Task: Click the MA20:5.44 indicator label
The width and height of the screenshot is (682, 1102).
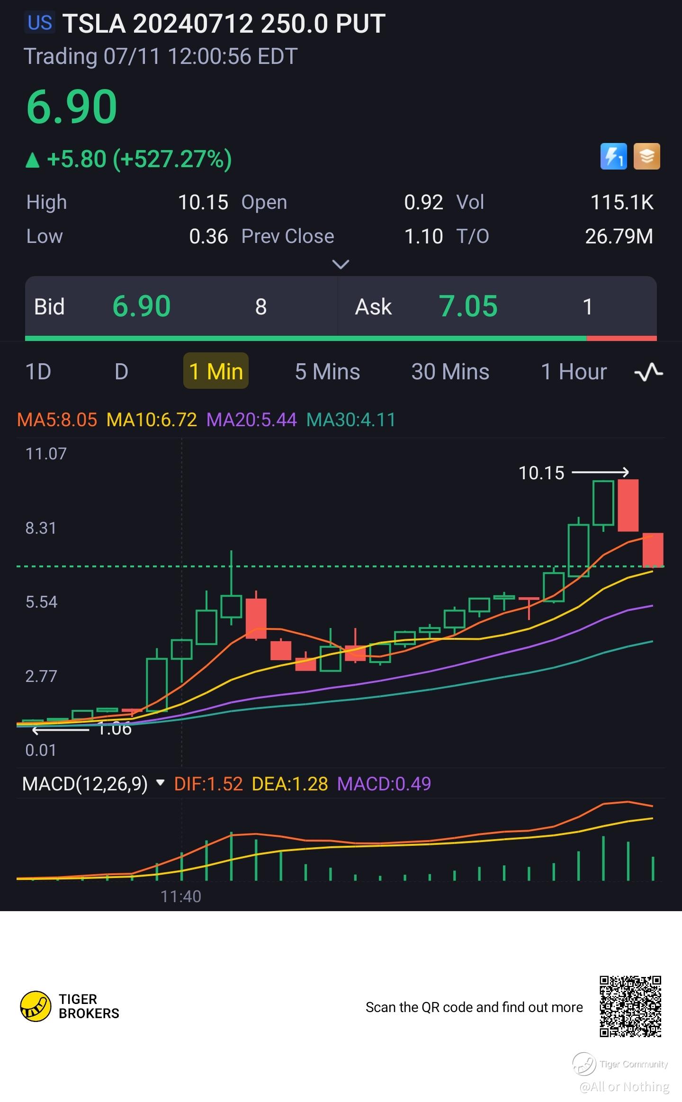Action: [251, 420]
